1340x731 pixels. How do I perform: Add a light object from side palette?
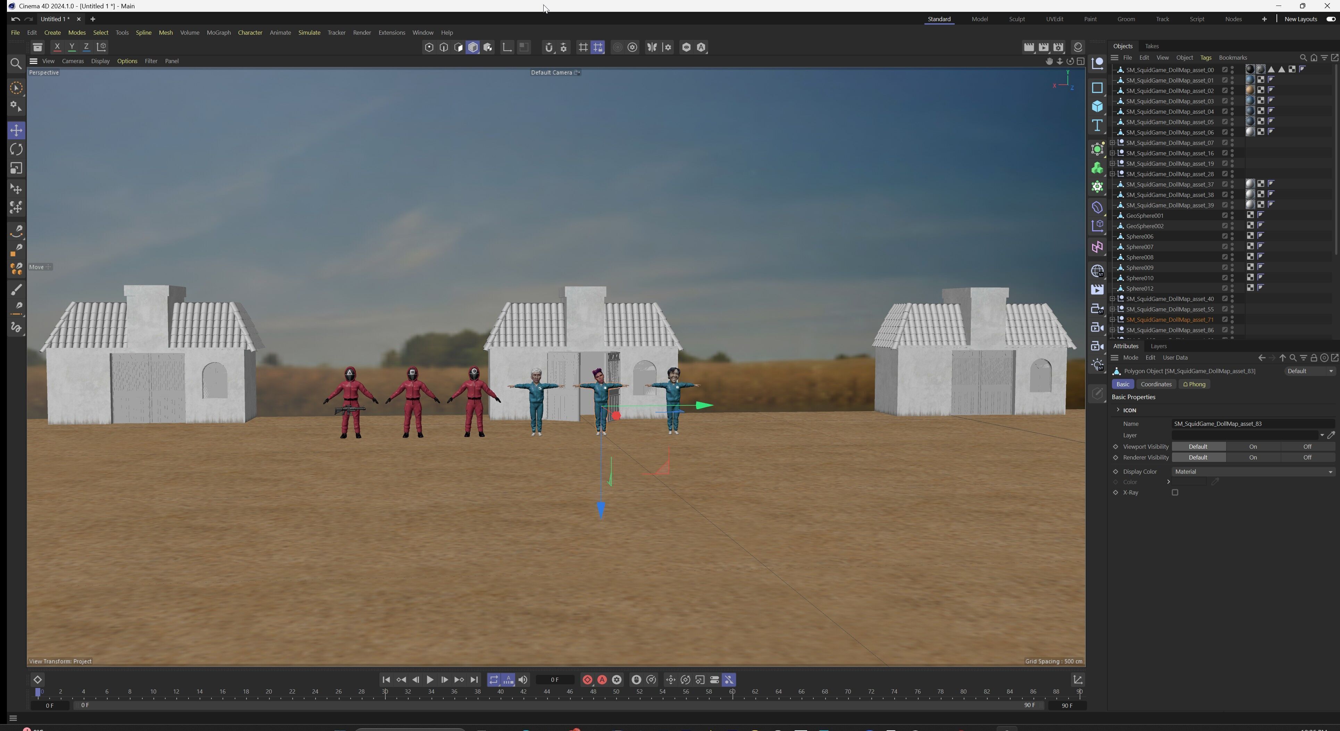(x=1097, y=365)
